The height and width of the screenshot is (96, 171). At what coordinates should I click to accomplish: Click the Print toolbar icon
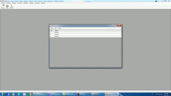click(x=7, y=6)
